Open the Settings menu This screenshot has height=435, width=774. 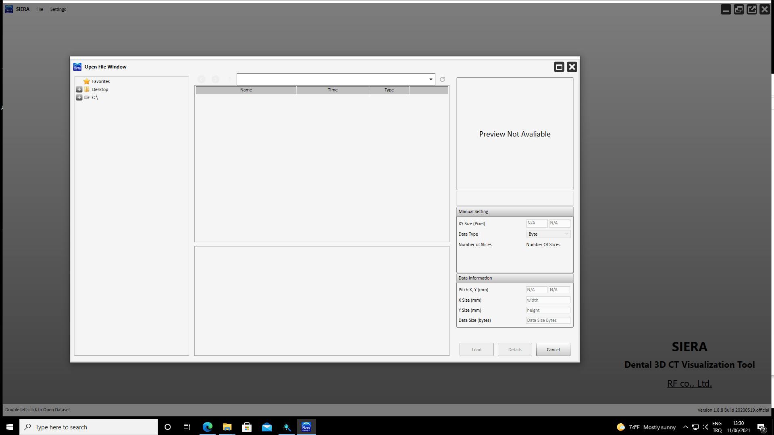coord(58,9)
